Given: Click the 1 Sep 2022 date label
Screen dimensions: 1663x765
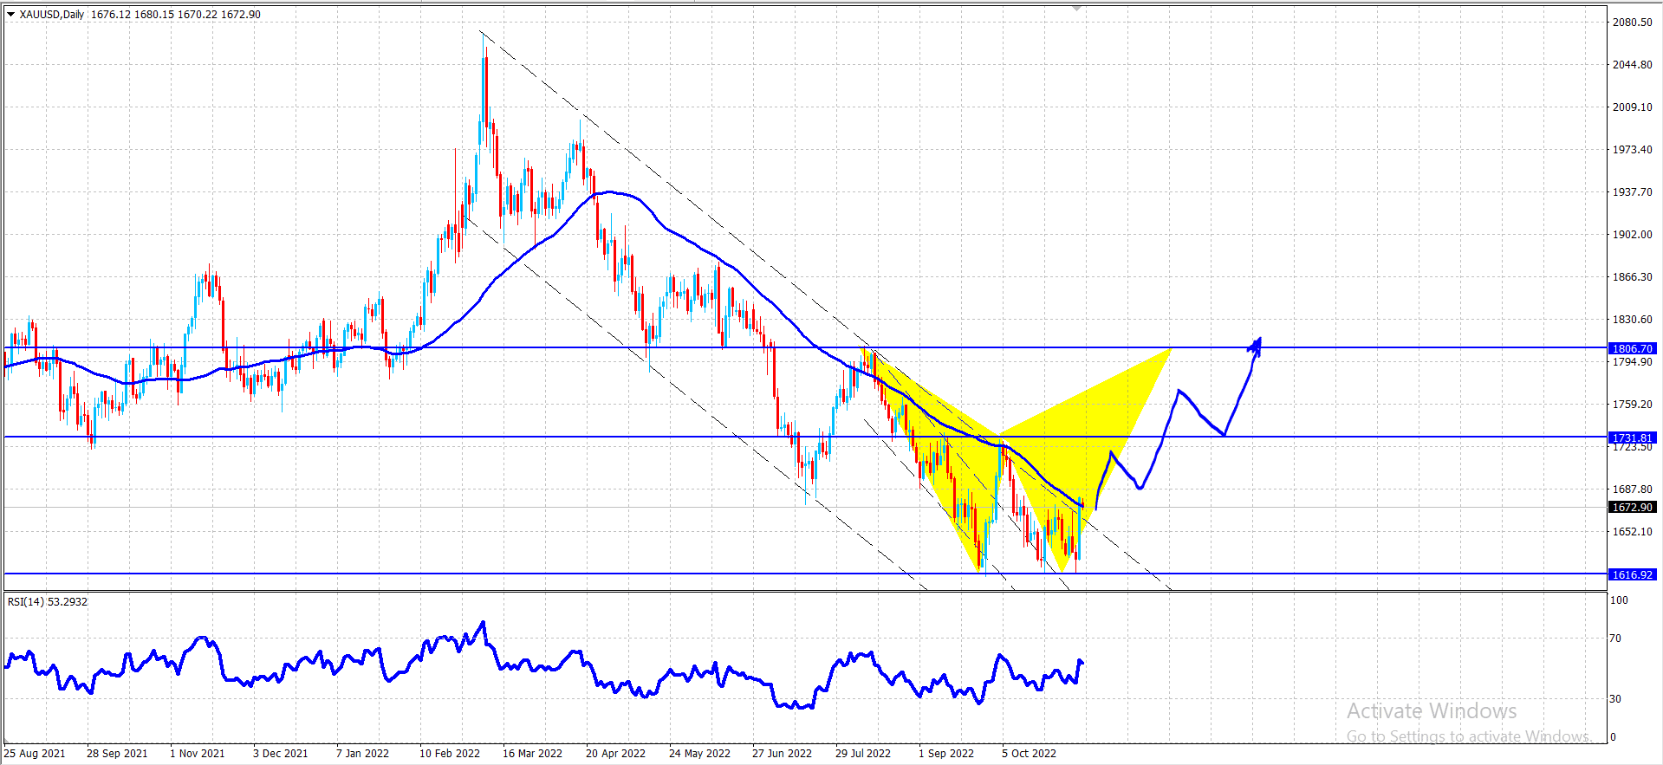Looking at the screenshot, I should pos(946,753).
